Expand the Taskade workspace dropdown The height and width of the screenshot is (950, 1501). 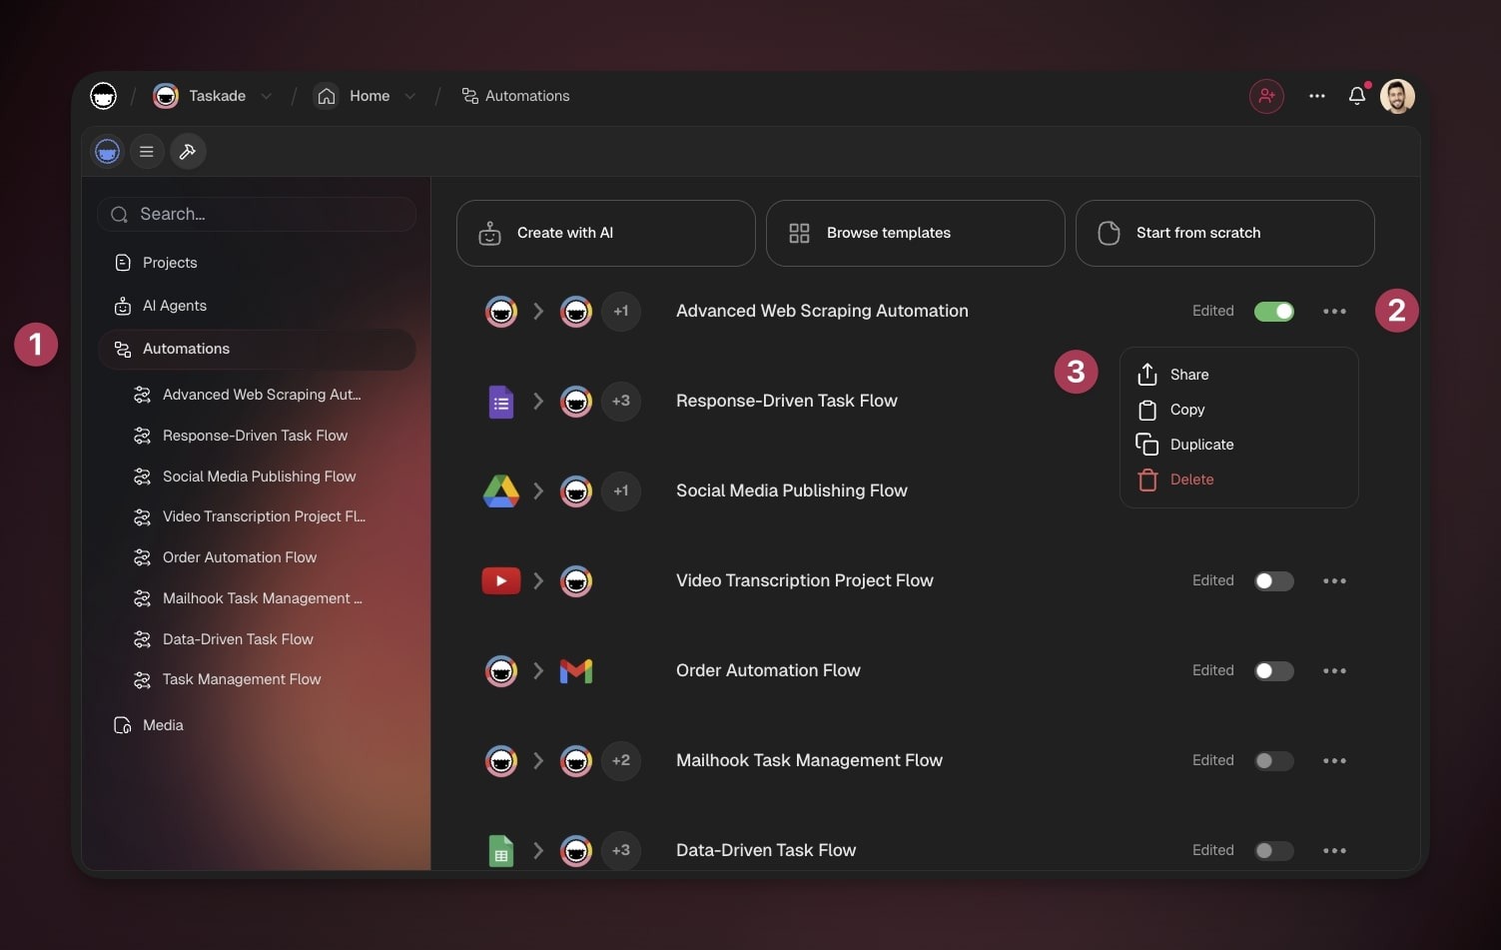pos(266,96)
